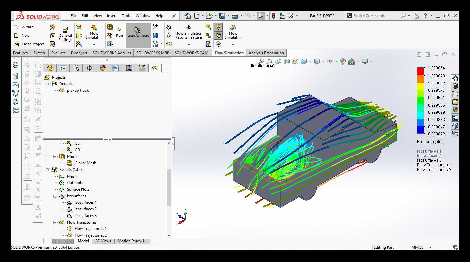470x262 pixels.
Task: Click the red color in pressure legend
Action: (x=420, y=71)
